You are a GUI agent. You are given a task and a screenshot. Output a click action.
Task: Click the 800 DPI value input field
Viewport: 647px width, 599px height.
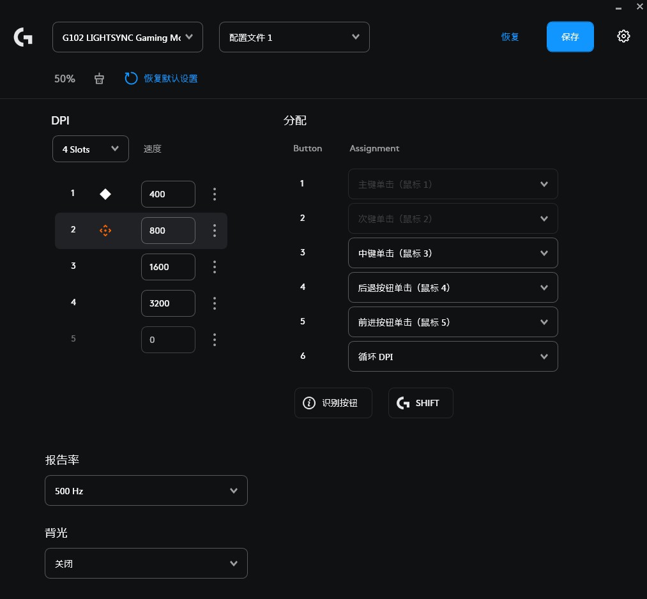click(x=168, y=231)
